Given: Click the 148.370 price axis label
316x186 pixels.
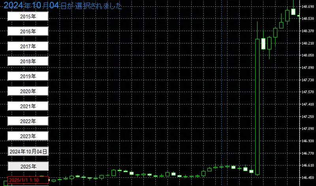Looking at the screenshot, I should [x=308, y=31].
